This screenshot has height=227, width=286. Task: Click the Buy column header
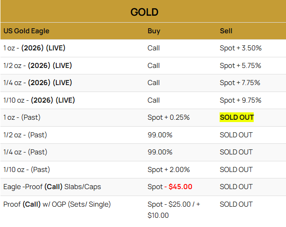[154, 31]
